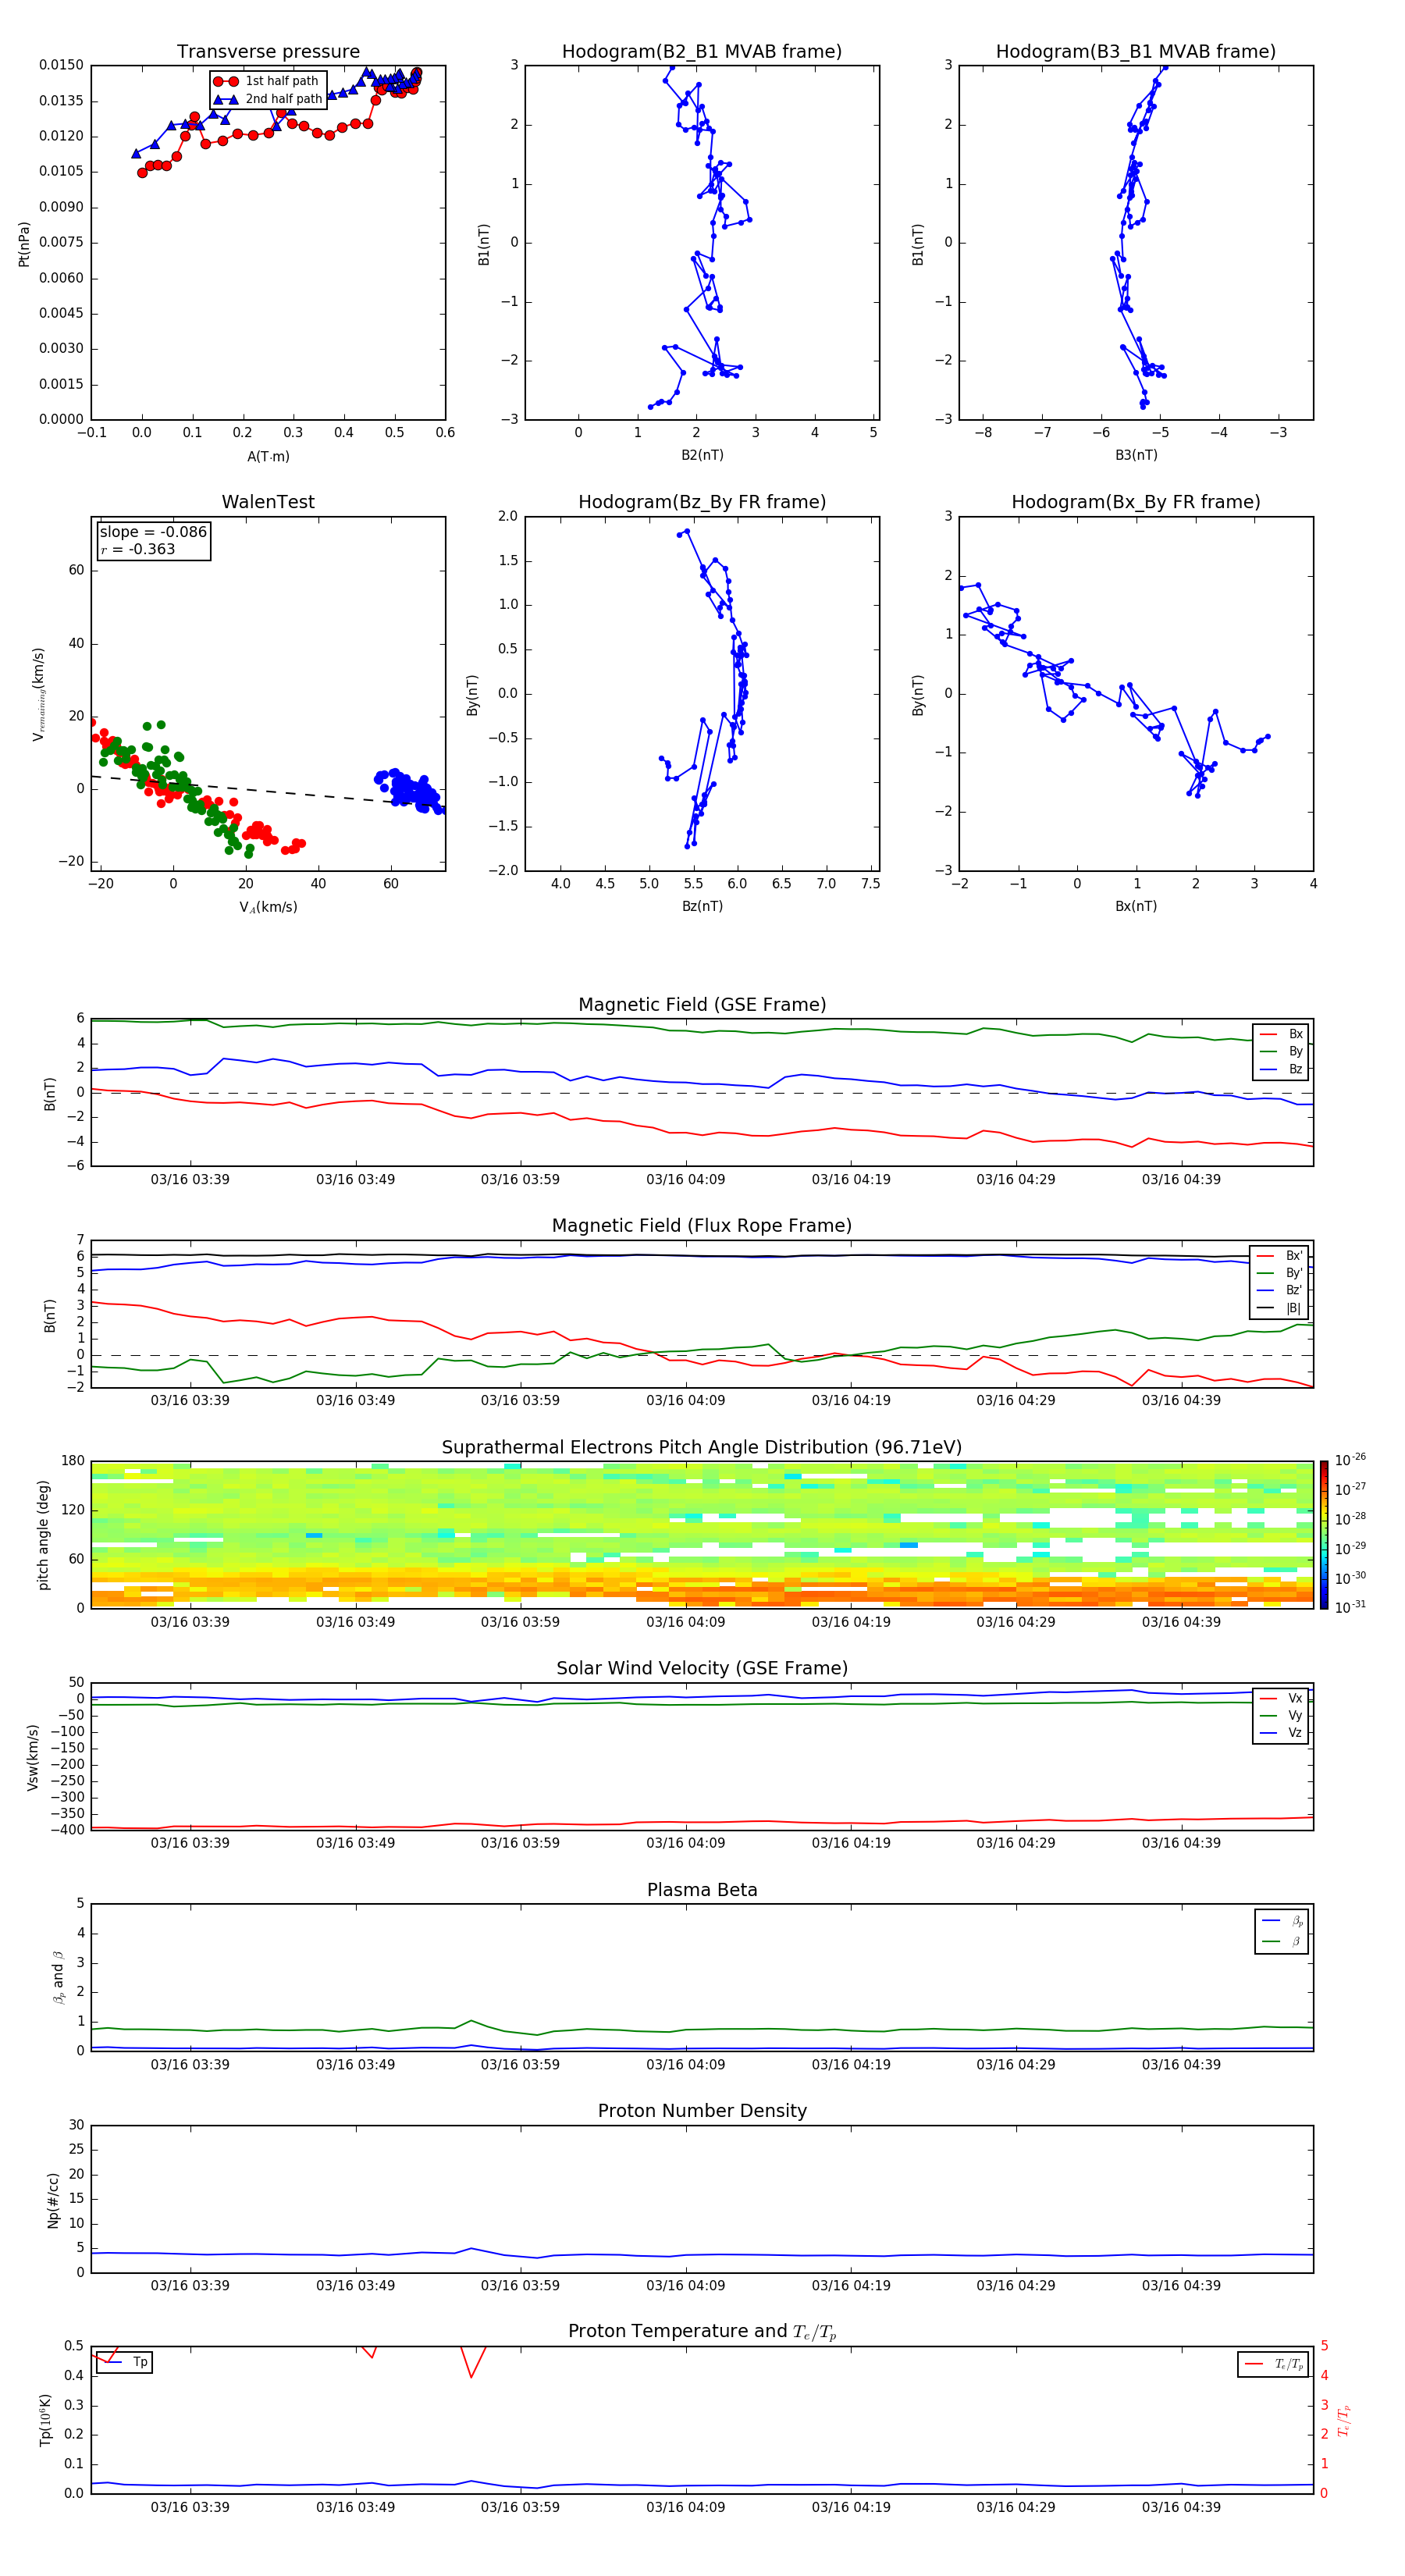Click the 'Bz(nT)' x-axis label
Viewport: 1405px width, 2576px height.
click(702, 906)
